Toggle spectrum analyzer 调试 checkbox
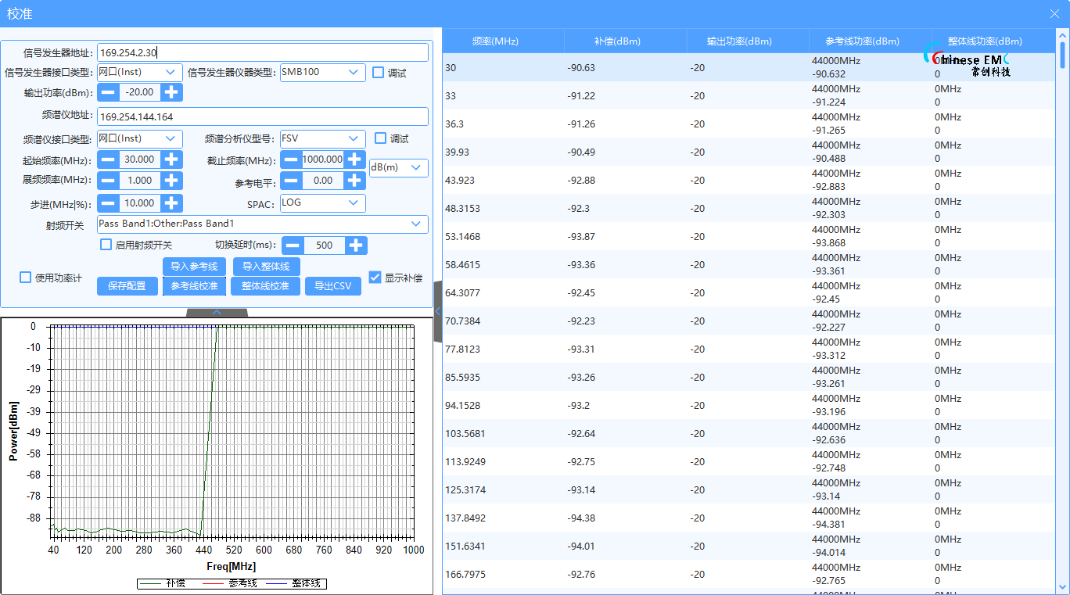 [381, 138]
